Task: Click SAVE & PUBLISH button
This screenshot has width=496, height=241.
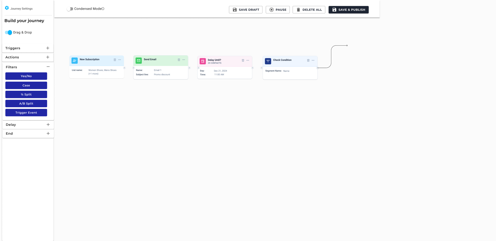Action: coord(348,10)
